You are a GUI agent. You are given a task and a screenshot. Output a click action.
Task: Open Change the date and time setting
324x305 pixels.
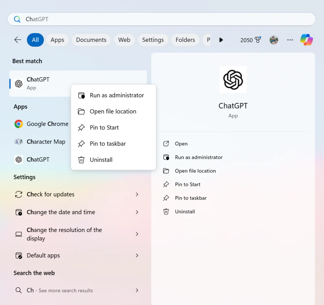coord(78,212)
